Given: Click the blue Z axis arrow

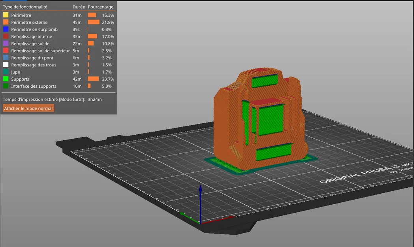Looking at the screenshot, I should point(200,204).
